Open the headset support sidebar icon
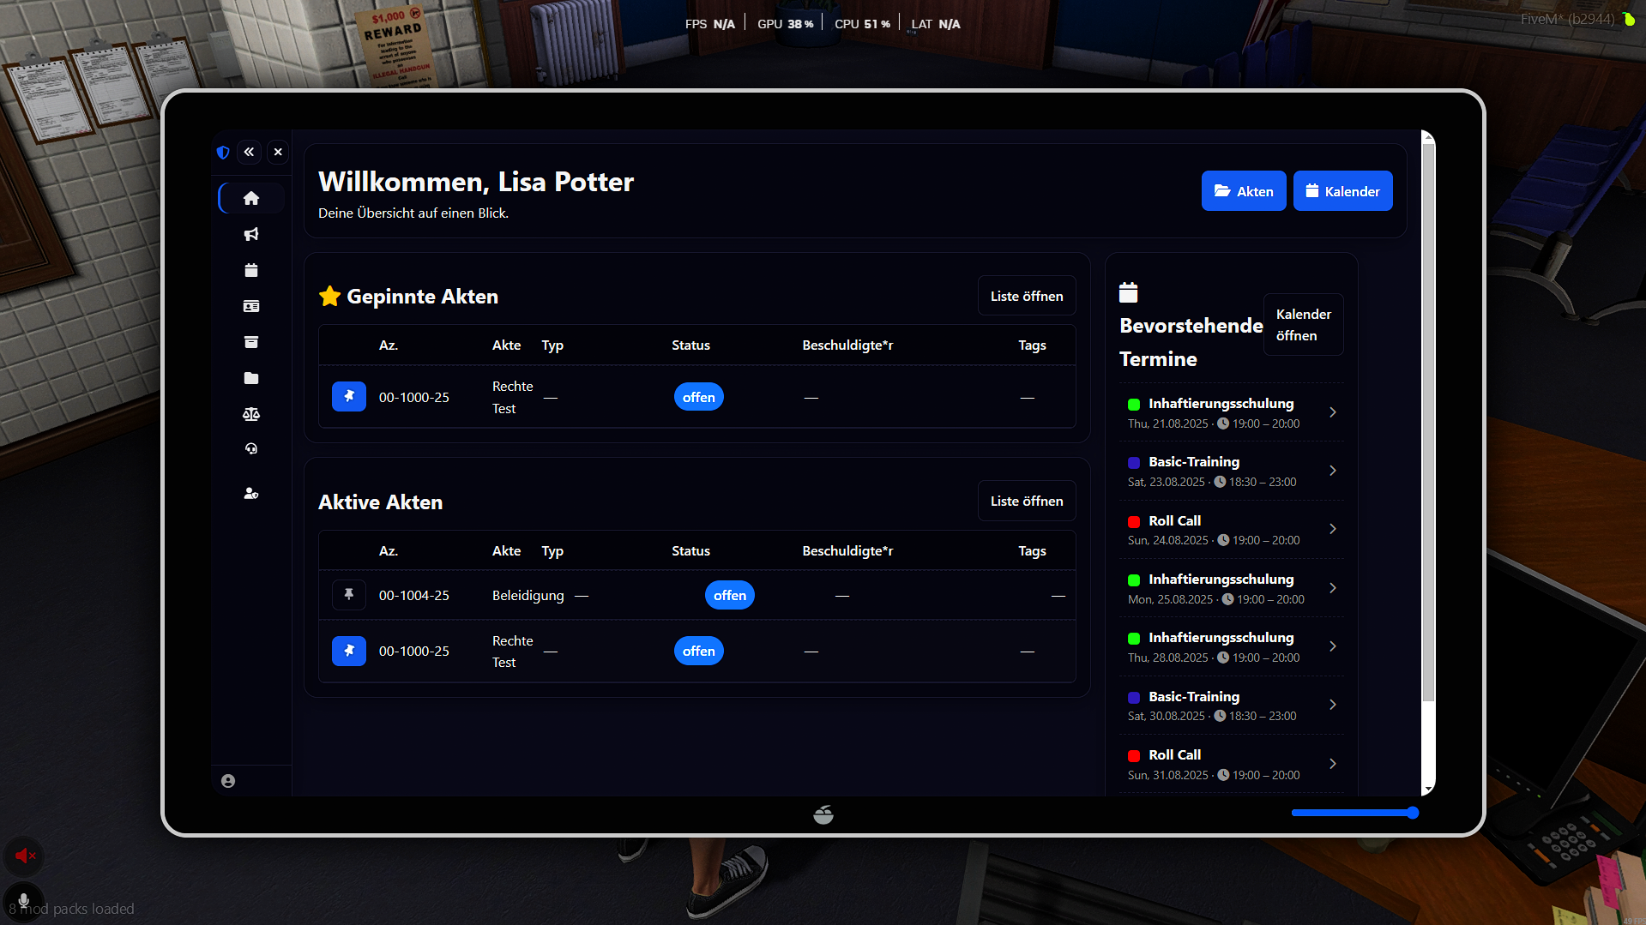 [x=251, y=448]
